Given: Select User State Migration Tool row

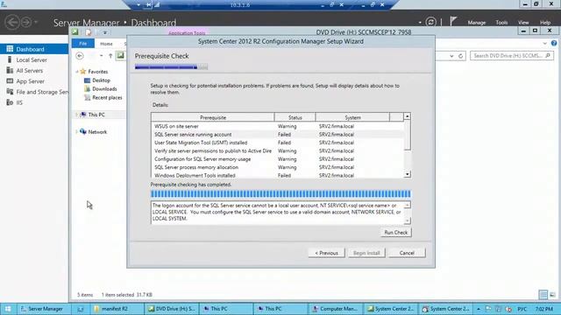Looking at the screenshot, I should 277,143.
